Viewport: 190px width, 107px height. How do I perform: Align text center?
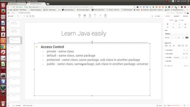170,45
